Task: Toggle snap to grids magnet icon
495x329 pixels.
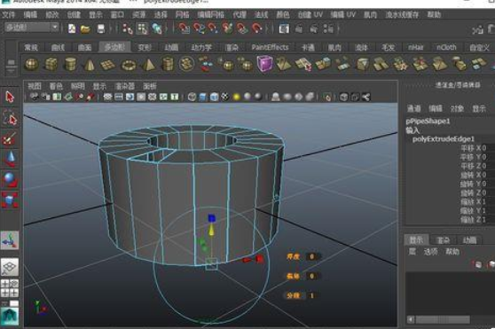Action: (184, 28)
